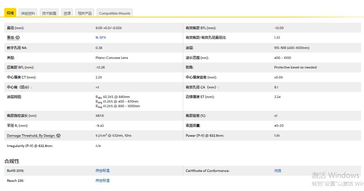This screenshot has width=364, height=191.
Task: Click the Damage Threshold, By Design label
Action: [x=31, y=136]
